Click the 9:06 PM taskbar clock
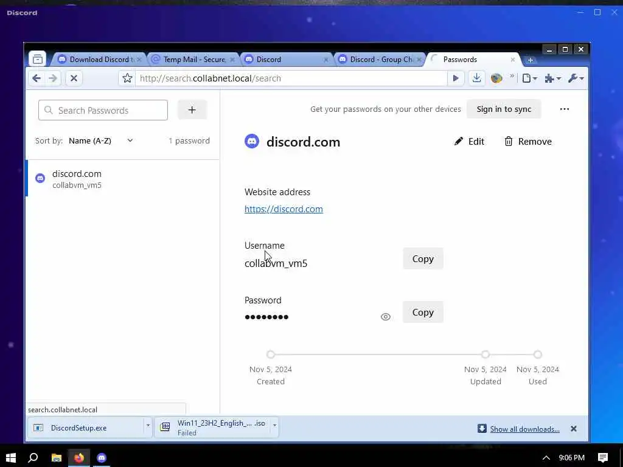The width and height of the screenshot is (623, 467). tap(572, 458)
